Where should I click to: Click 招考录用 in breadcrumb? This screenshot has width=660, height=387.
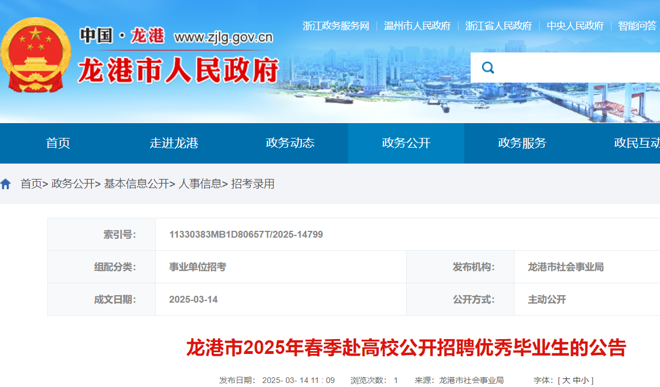[253, 184]
